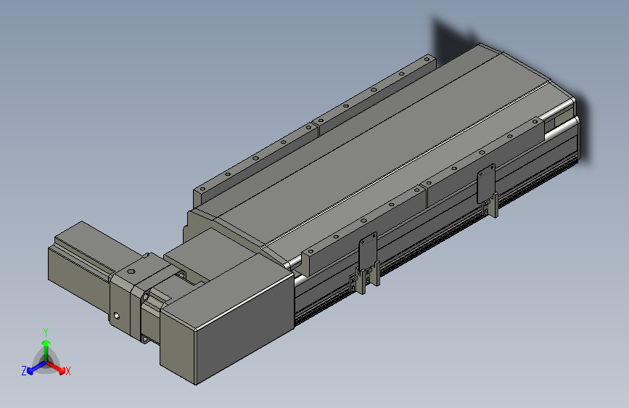
Task: Click the red X axis arrow of triad
Action: click(x=56, y=367)
